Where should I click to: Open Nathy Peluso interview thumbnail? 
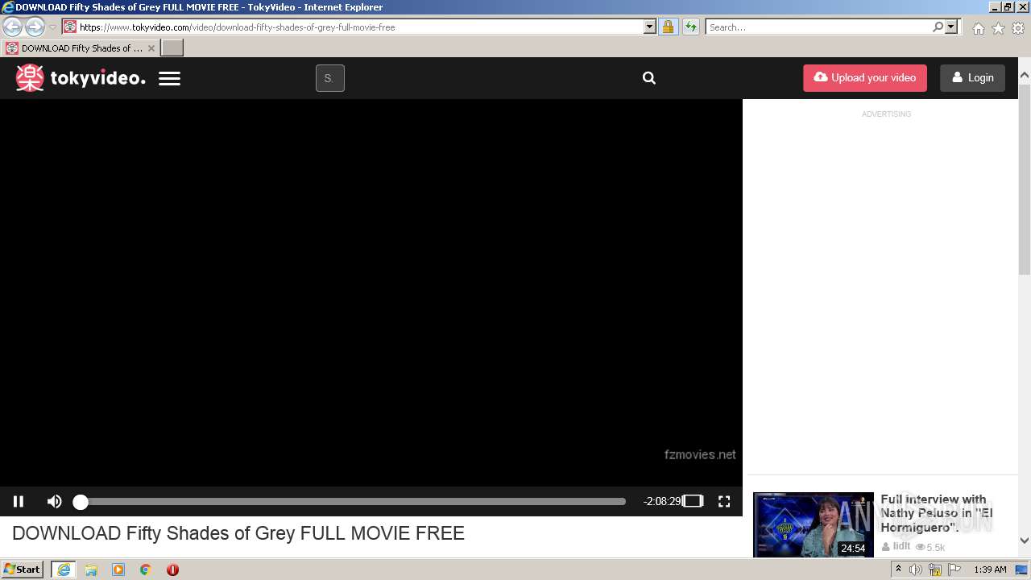(x=814, y=524)
